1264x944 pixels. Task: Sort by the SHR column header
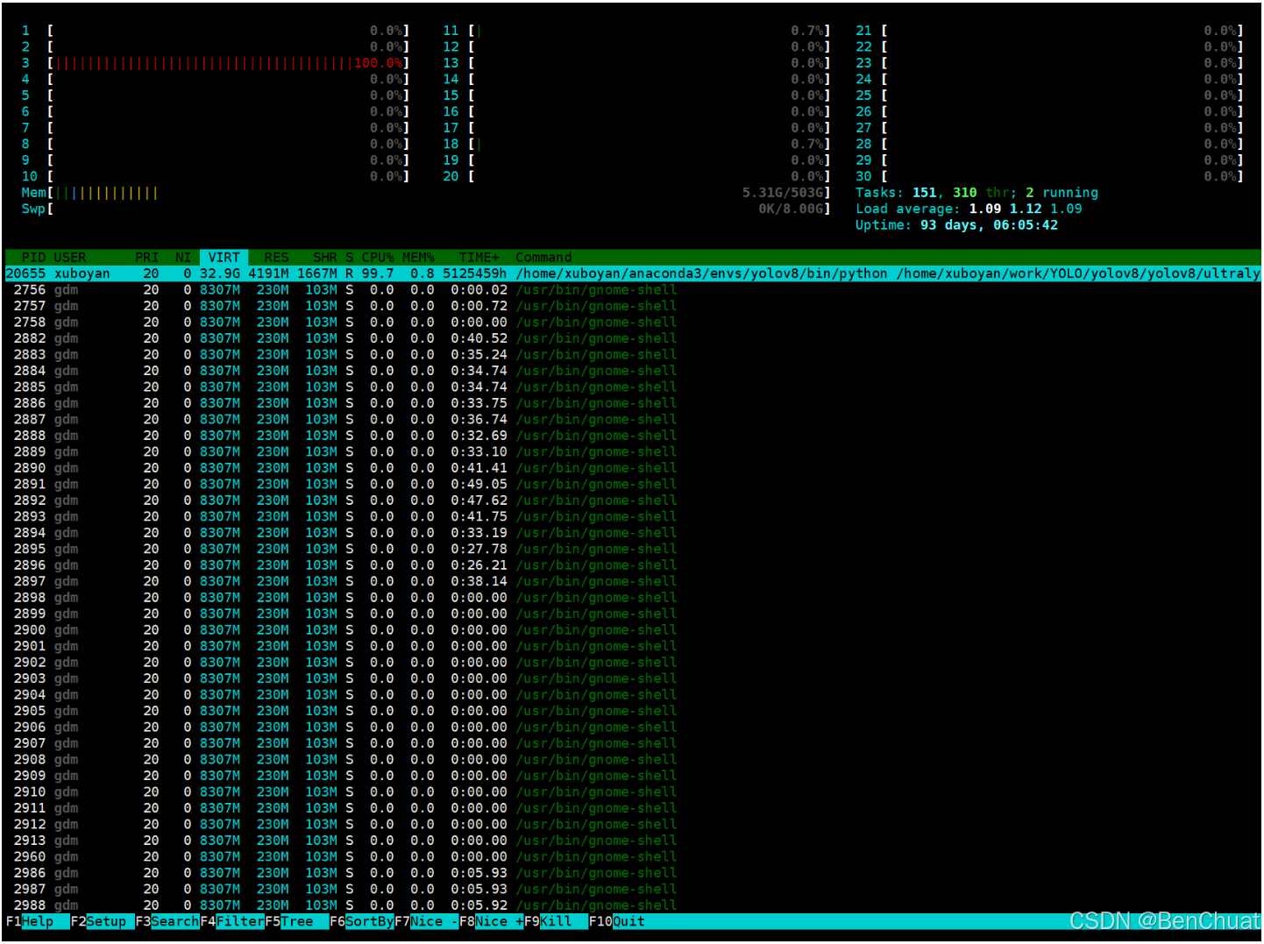[x=324, y=257]
